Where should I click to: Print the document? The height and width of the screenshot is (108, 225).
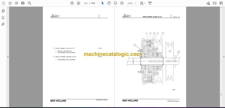(23, 3)
